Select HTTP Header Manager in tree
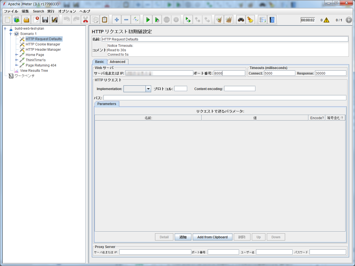 click(x=43, y=50)
